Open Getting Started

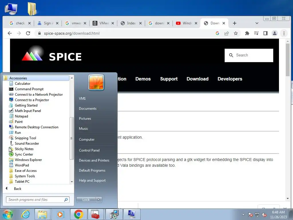[26, 105]
